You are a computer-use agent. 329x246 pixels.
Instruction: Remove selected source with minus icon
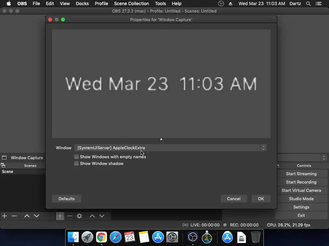coord(70,216)
